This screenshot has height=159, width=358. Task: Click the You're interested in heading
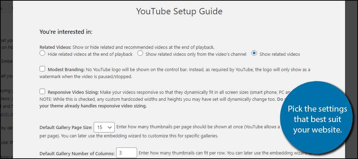[66, 32]
